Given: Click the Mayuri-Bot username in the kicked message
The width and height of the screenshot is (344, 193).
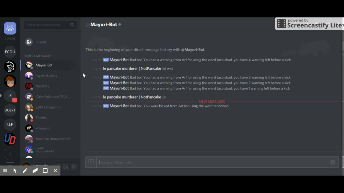Looking at the screenshot, I should point(119,106).
